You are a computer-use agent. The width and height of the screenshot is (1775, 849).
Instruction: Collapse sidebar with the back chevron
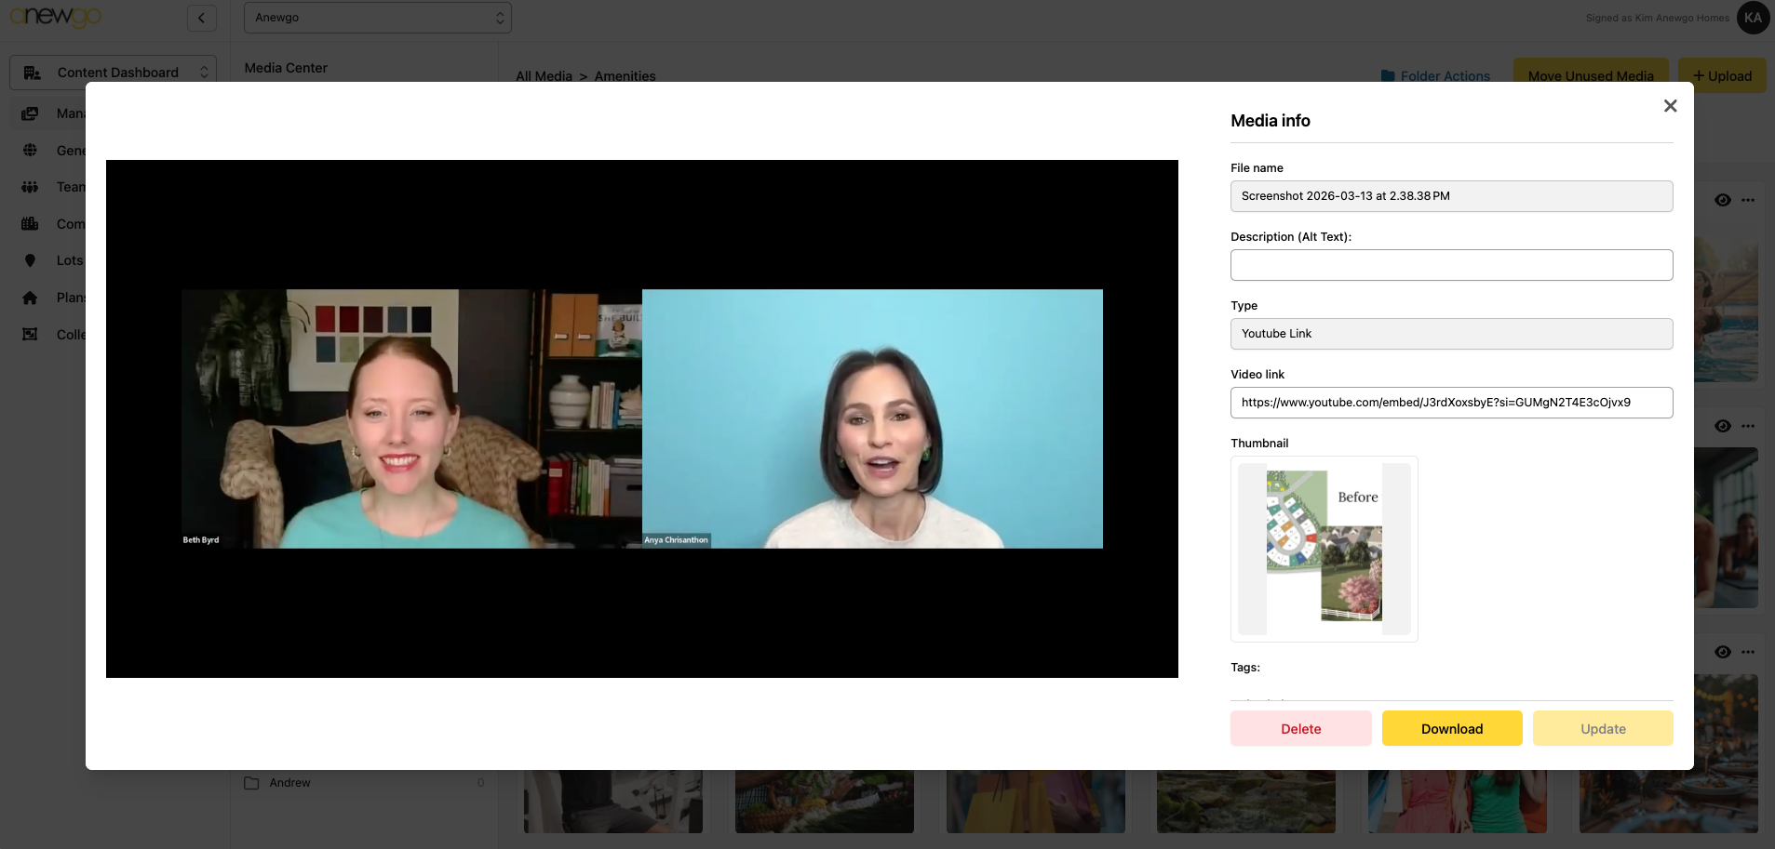point(202,18)
